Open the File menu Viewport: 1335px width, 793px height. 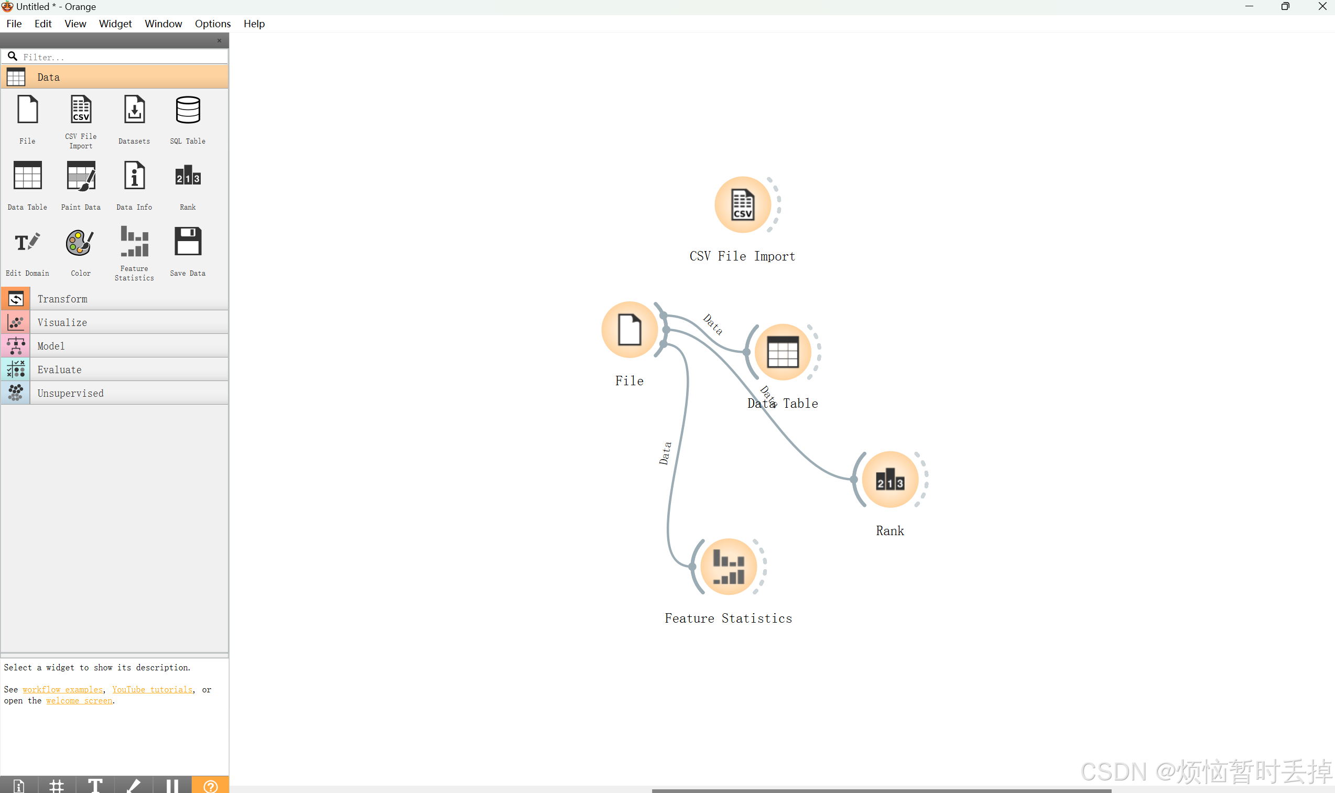click(x=13, y=23)
